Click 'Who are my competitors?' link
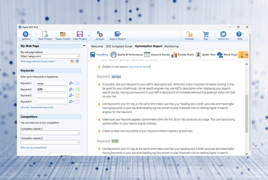The width and height of the screenshot is (268, 180). pos(34,148)
